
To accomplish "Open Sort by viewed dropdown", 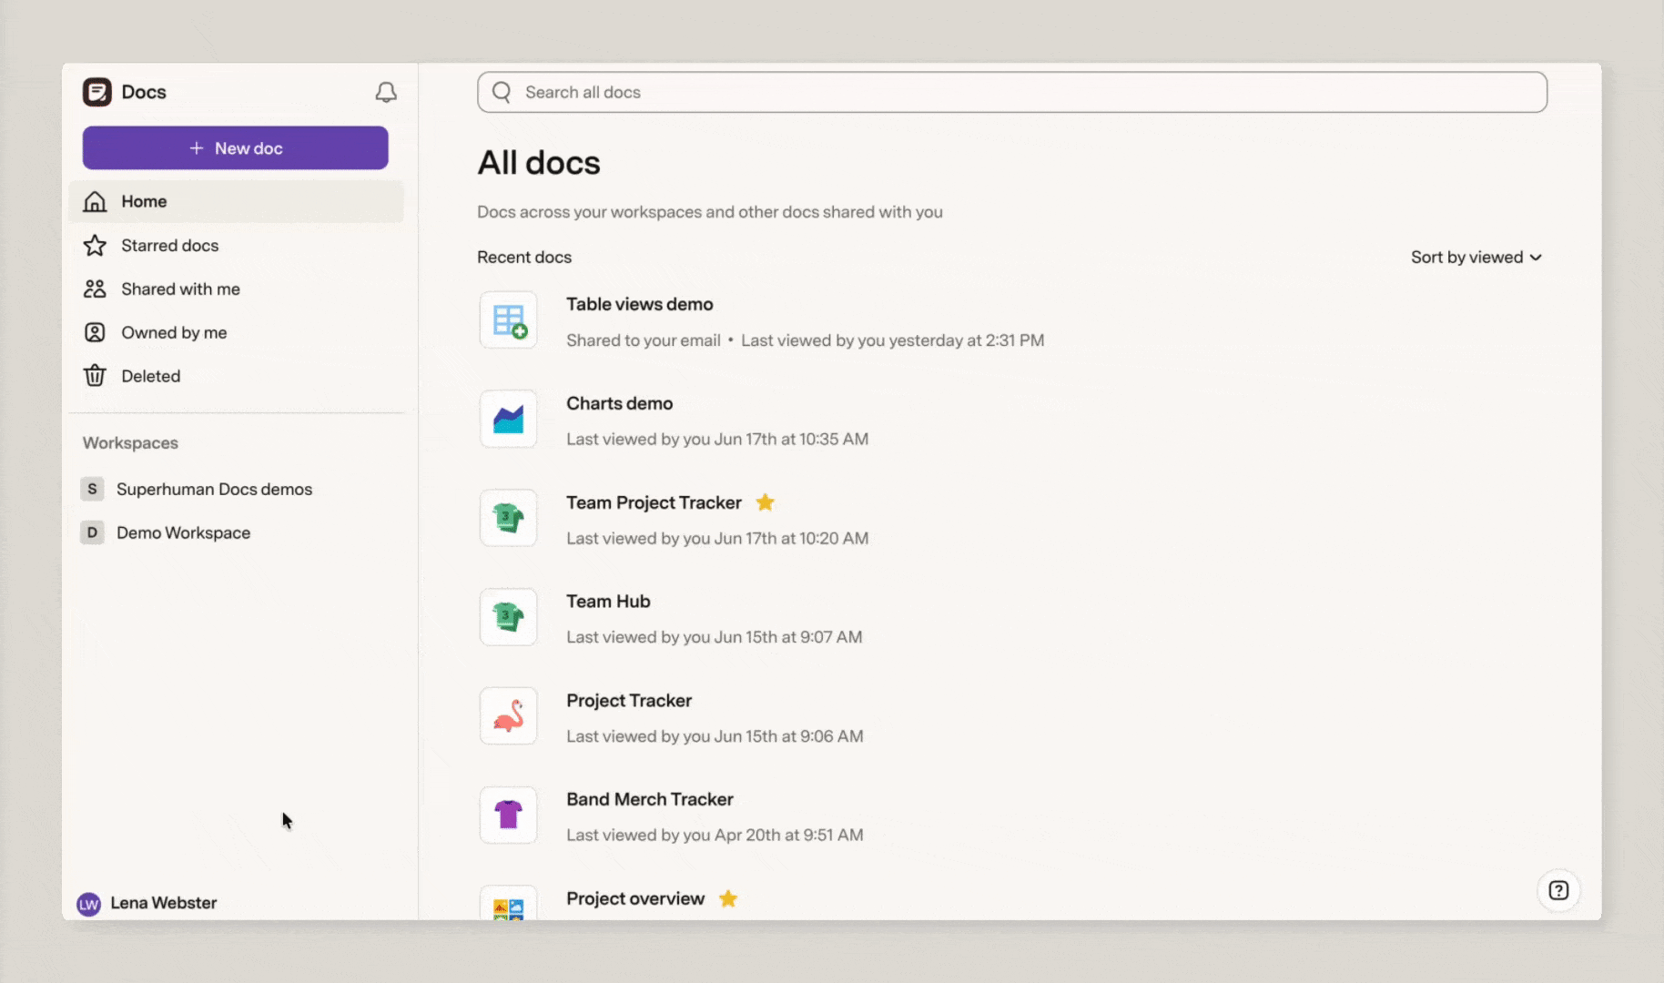I will point(1476,258).
